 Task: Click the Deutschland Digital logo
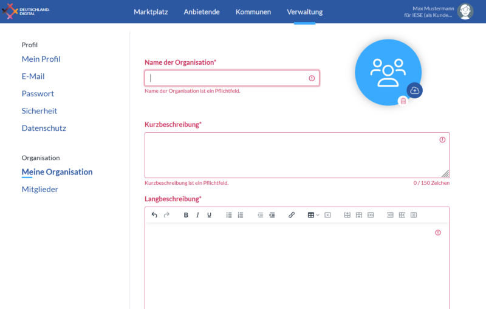[x=26, y=12]
